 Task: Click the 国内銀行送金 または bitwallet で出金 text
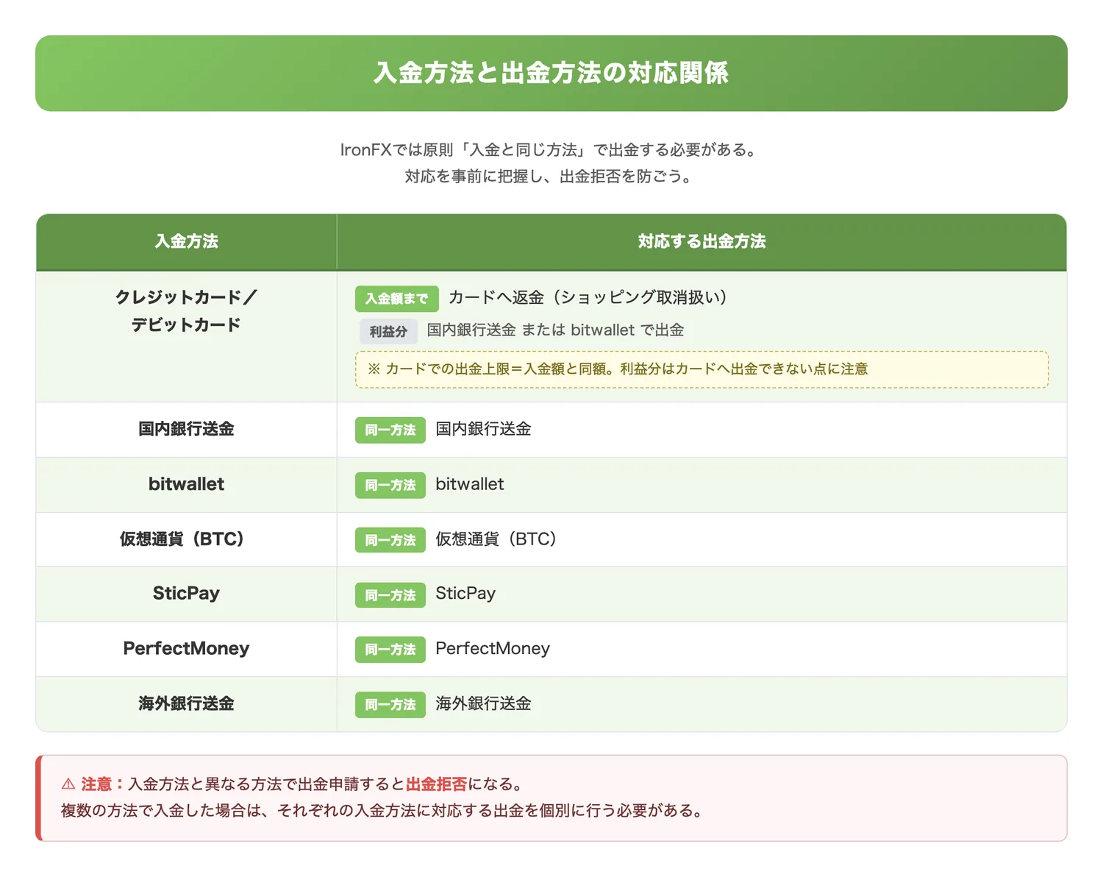coord(555,330)
